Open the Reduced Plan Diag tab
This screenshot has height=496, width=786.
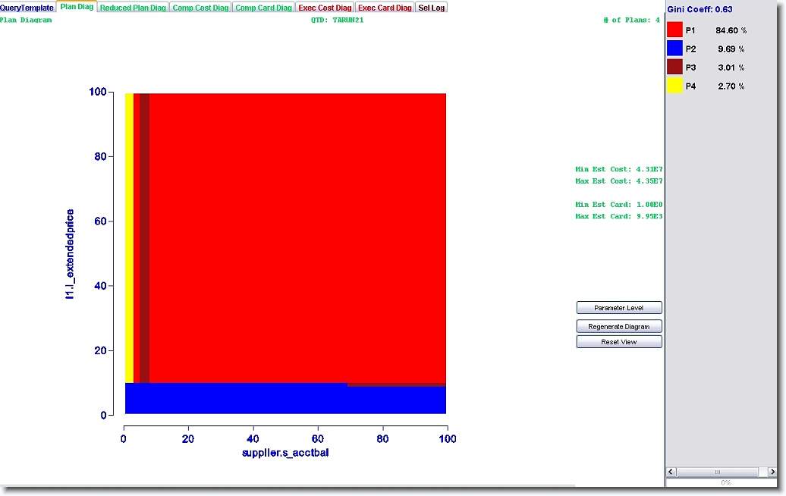point(133,8)
